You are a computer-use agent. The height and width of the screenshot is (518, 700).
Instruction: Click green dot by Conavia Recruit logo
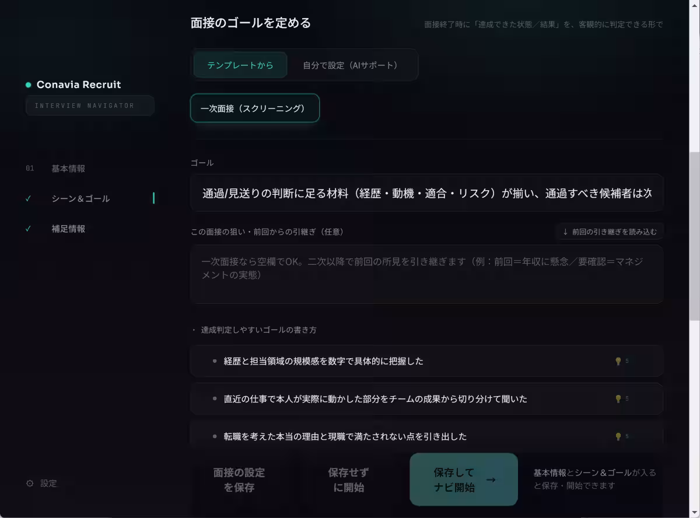coord(28,85)
